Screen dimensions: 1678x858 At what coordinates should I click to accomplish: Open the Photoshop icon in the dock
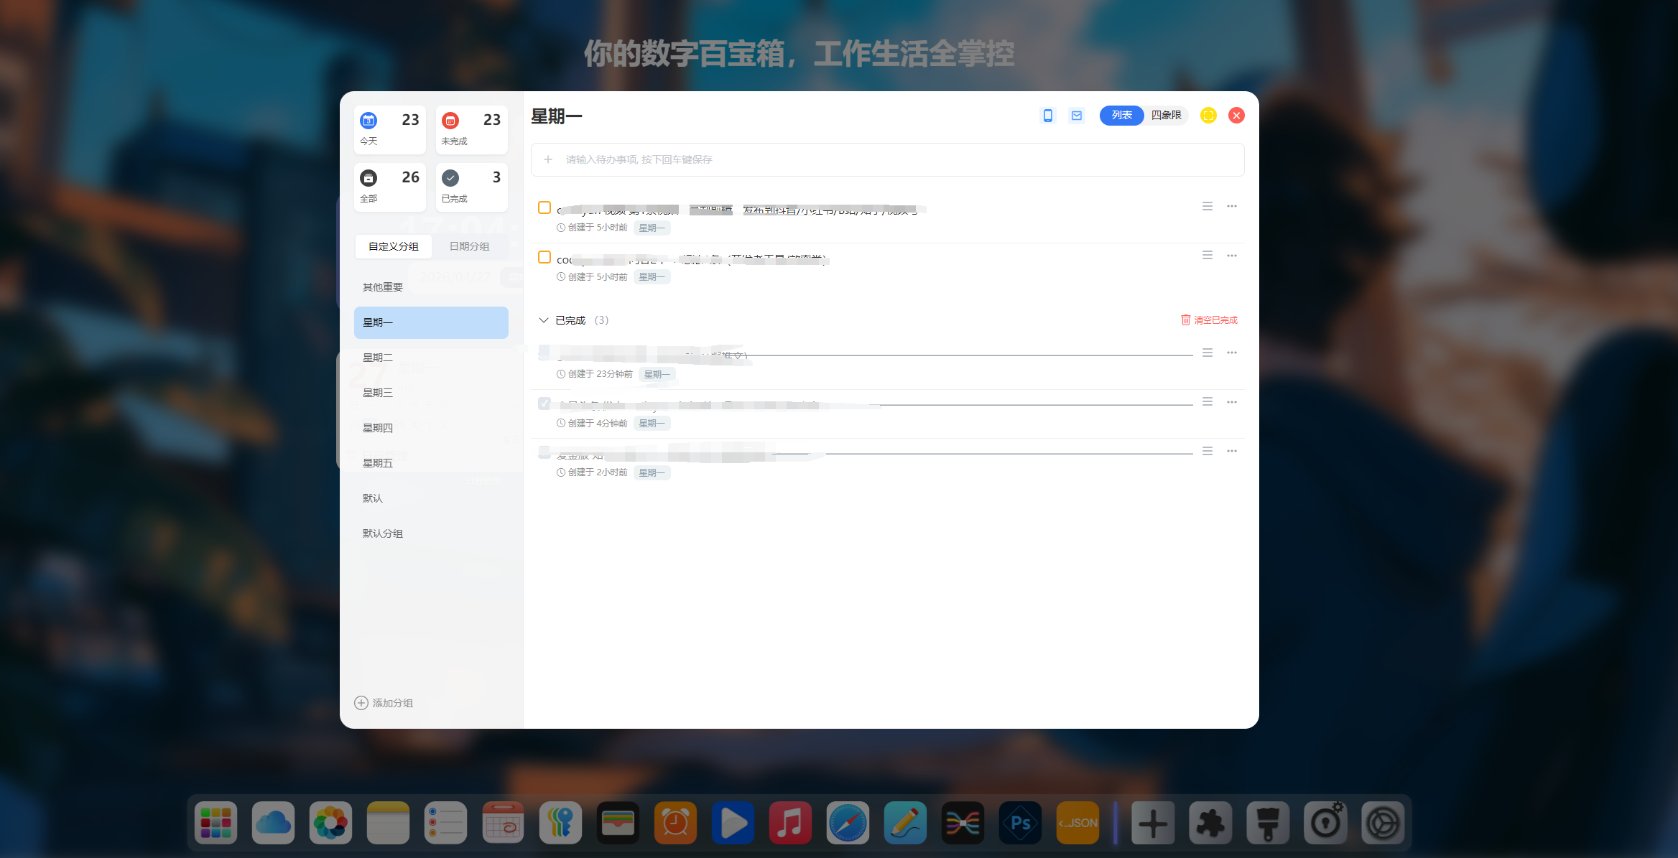[x=1020, y=823]
